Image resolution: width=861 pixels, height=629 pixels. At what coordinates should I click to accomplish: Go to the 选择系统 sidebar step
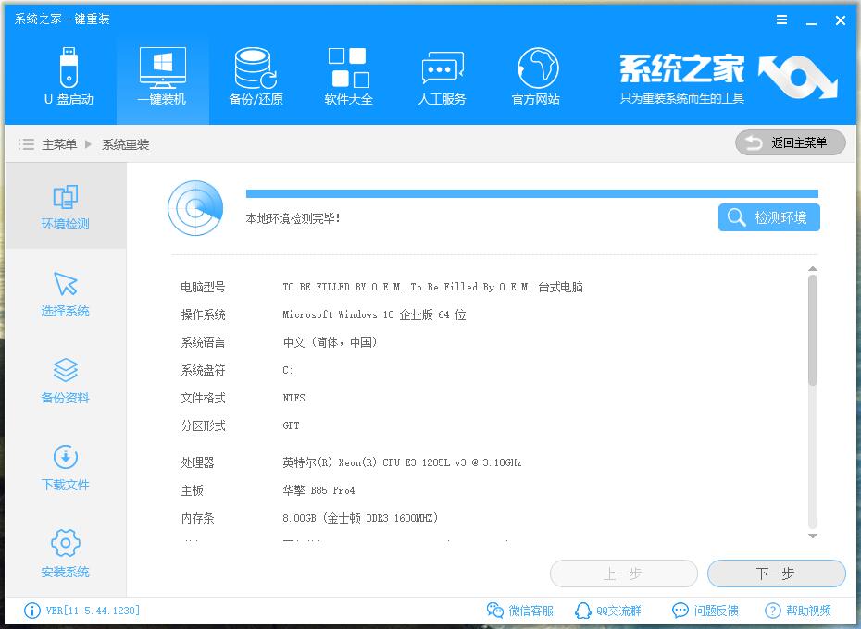[x=66, y=294]
